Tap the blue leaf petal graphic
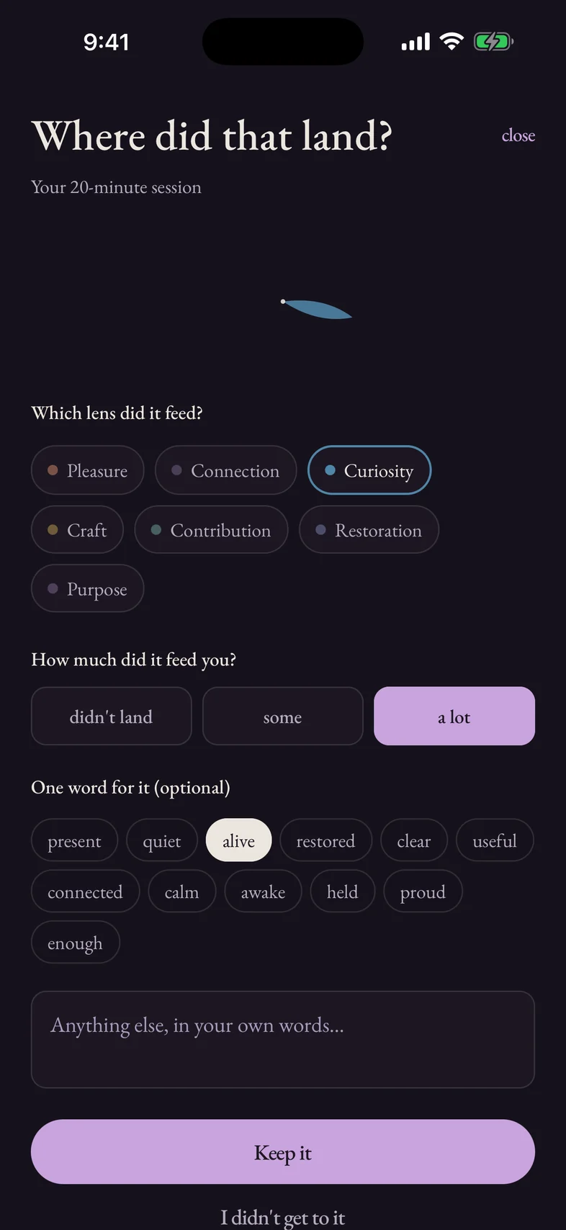 pos(317,309)
